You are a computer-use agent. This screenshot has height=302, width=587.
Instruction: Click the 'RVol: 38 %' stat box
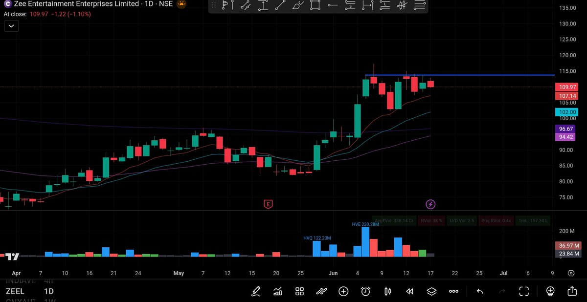click(x=432, y=221)
